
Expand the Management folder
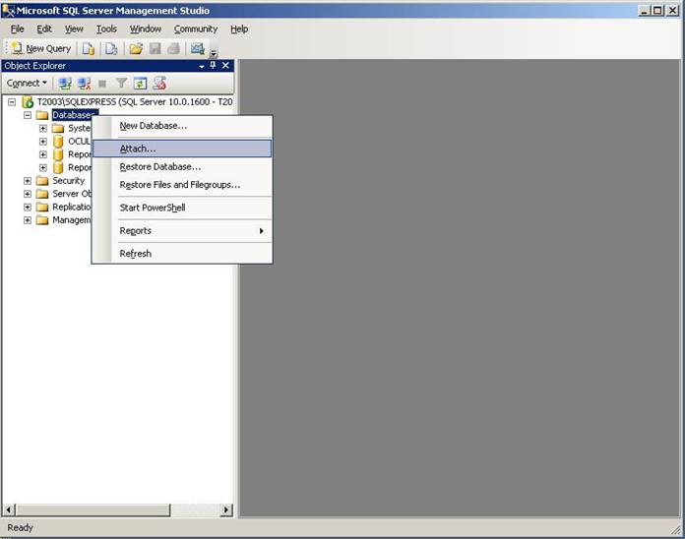[28, 220]
